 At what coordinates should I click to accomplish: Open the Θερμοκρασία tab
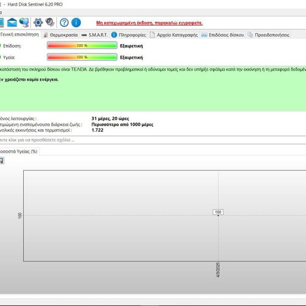pos(61,35)
